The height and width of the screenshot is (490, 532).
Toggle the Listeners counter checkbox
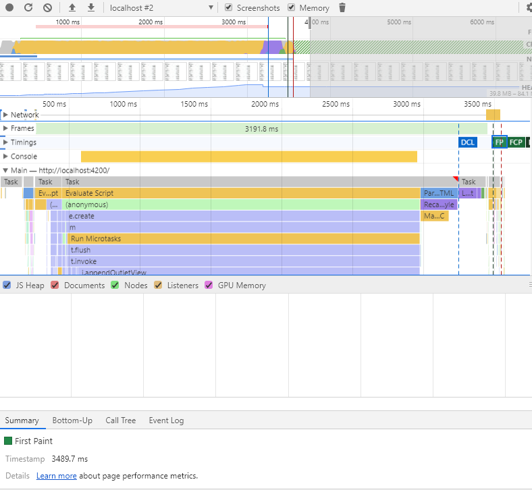coord(158,285)
